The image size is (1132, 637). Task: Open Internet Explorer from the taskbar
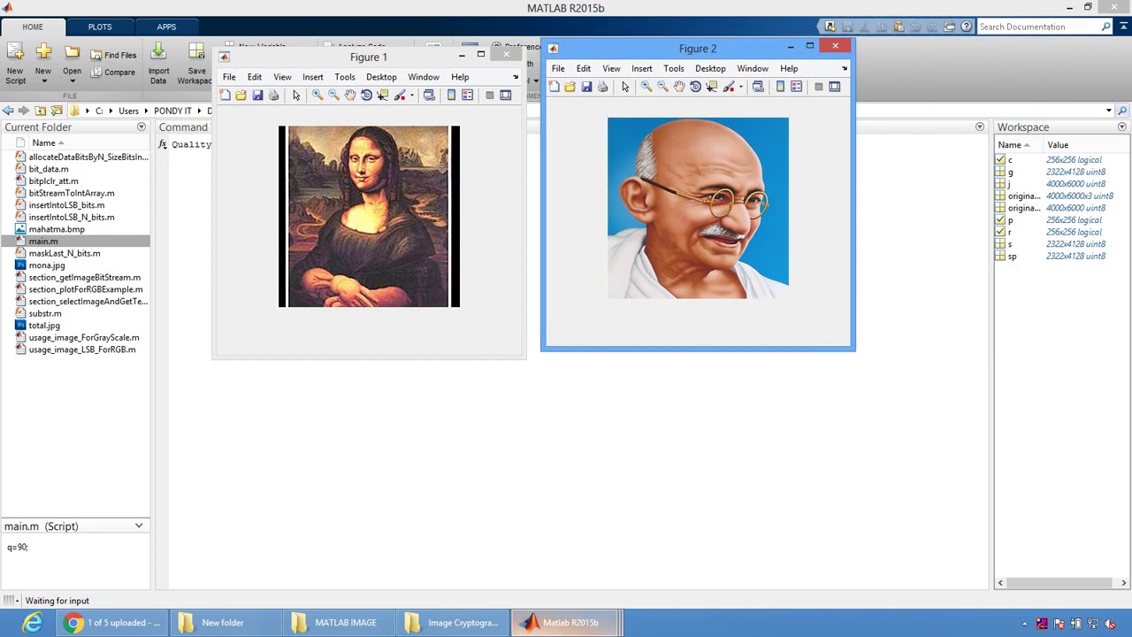point(33,623)
